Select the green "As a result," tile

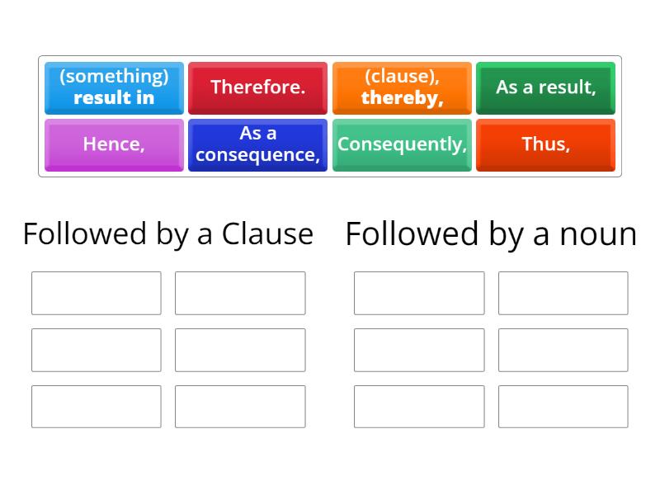pyautogui.click(x=545, y=87)
